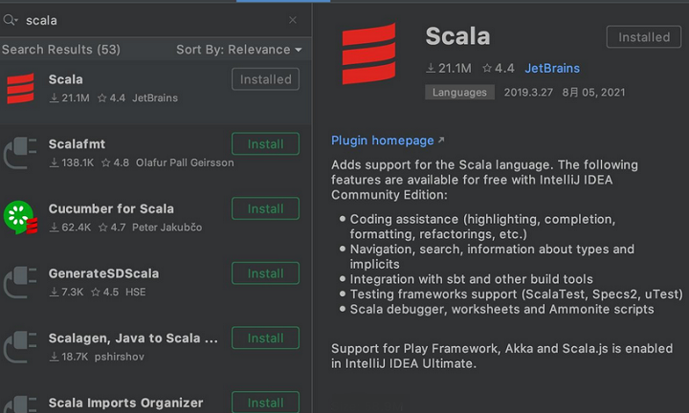Select Scala Imports Organizer name

[x=125, y=402]
